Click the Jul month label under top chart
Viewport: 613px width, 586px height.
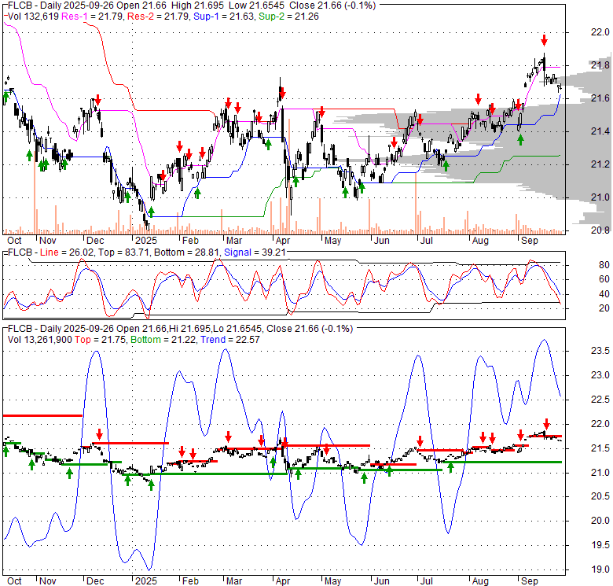426,241
